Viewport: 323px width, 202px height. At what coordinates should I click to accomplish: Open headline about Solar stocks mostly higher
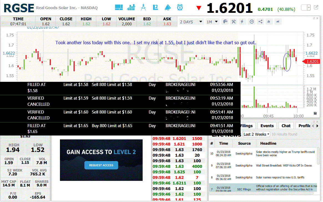coord(285,154)
